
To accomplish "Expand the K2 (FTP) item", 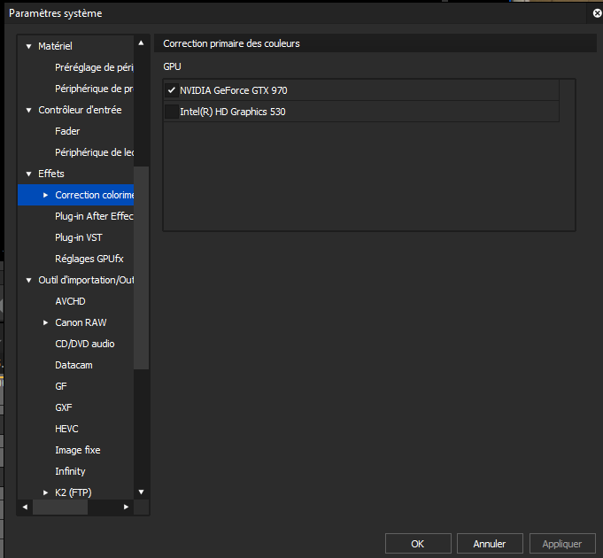I will point(45,492).
